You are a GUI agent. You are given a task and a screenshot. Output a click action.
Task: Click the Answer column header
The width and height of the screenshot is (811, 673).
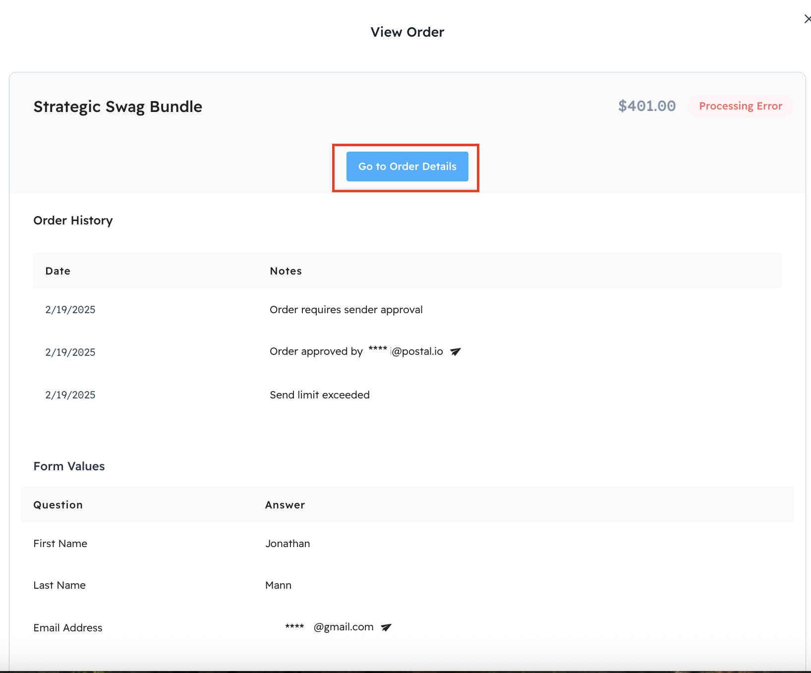pyautogui.click(x=285, y=505)
